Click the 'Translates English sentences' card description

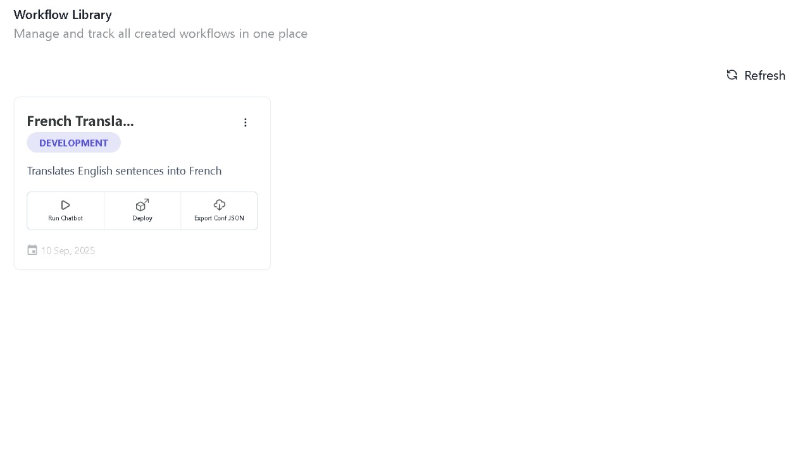(x=124, y=171)
